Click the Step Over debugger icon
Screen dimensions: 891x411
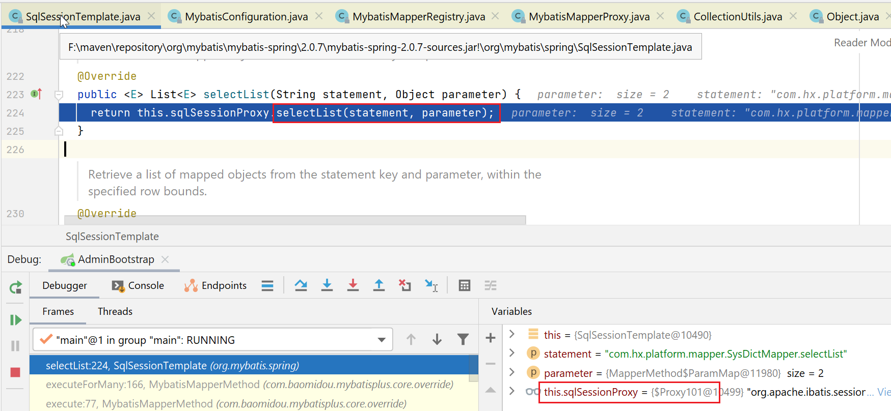coord(301,285)
